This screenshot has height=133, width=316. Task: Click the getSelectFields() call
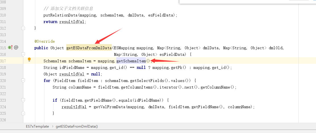pyautogui.click(x=150, y=81)
